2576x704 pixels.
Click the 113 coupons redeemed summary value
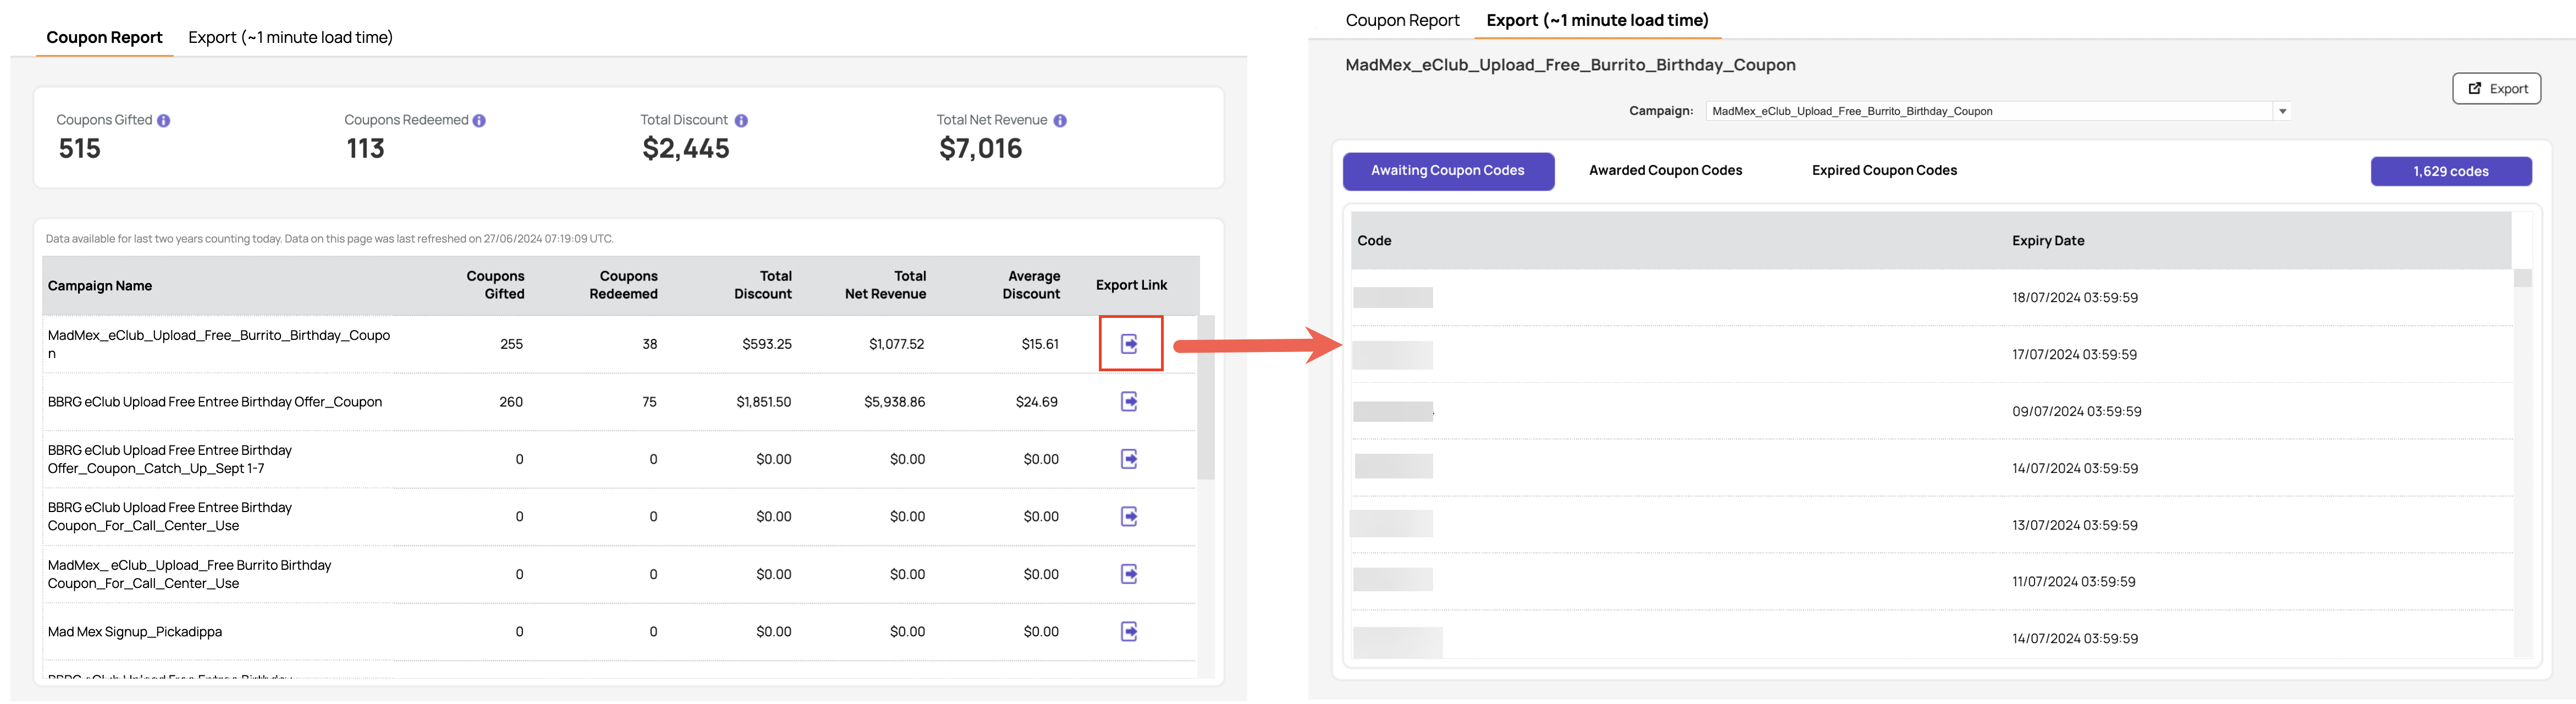[365, 149]
